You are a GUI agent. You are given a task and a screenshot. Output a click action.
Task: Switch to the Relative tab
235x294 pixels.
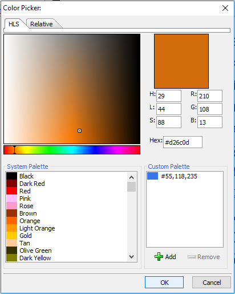click(x=41, y=24)
